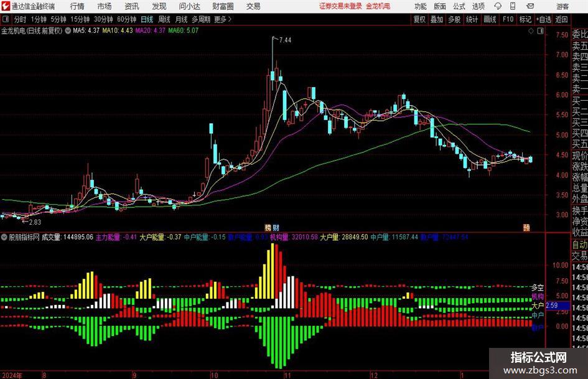This screenshot has width=588, height=379.
Task: Click the 主力能量 indicator value
Action: click(x=116, y=237)
